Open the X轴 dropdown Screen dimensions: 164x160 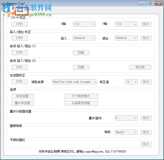pyautogui.click(x=84, y=24)
